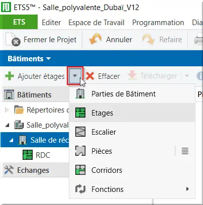This screenshot has width=203, height=205.
Task: Open the Programmation menu
Action: pyautogui.click(x=158, y=23)
